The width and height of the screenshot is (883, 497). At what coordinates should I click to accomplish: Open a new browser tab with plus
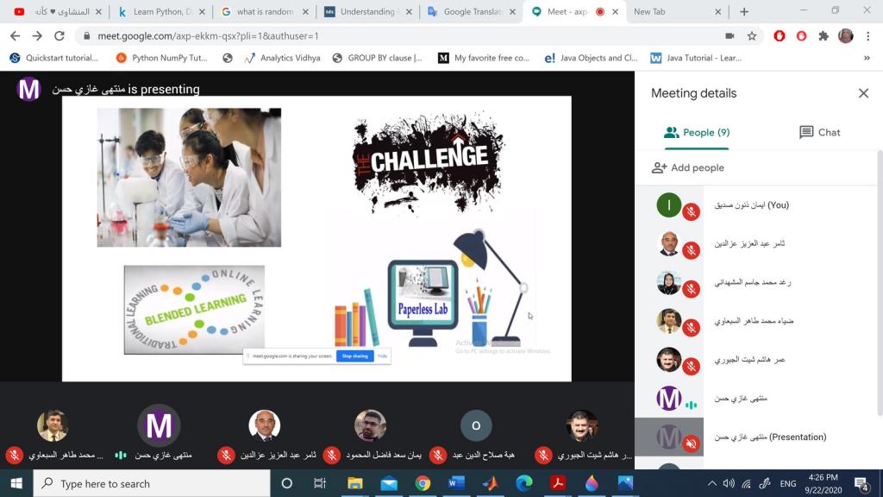point(744,12)
